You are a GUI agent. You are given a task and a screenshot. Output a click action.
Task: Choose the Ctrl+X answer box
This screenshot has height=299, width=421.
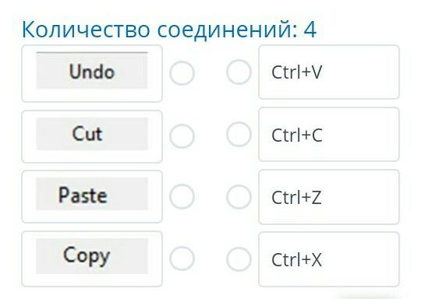[329, 259]
